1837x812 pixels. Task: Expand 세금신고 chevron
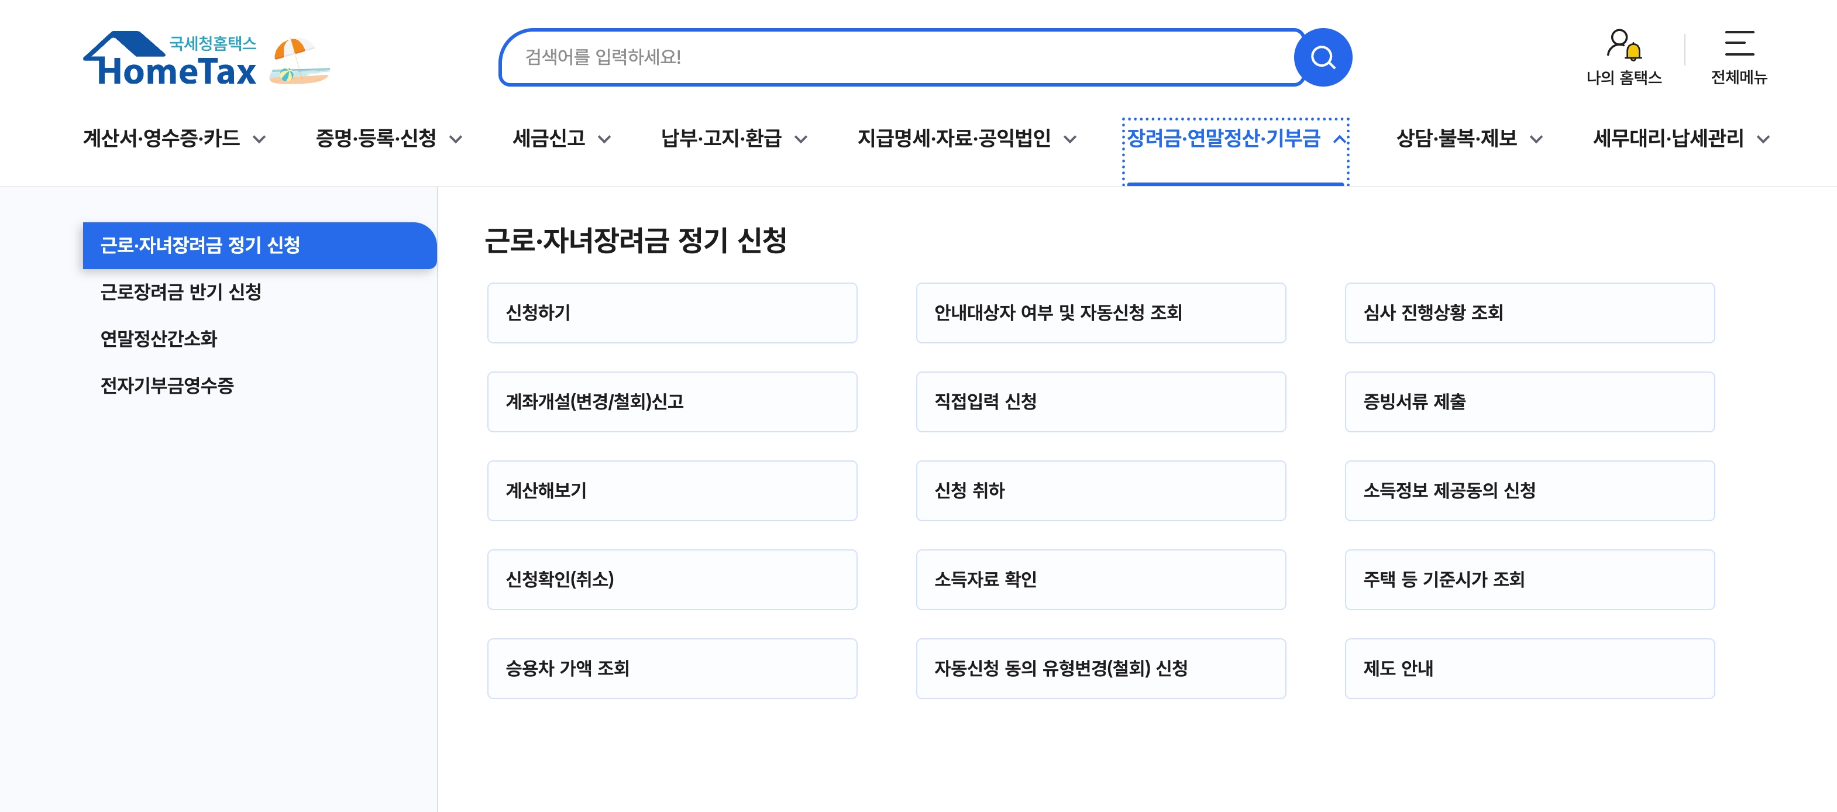pyautogui.click(x=604, y=140)
